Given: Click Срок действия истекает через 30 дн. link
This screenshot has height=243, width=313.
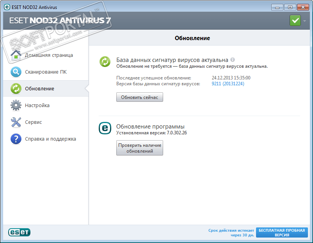Looking at the screenshot, I should coord(231,232).
